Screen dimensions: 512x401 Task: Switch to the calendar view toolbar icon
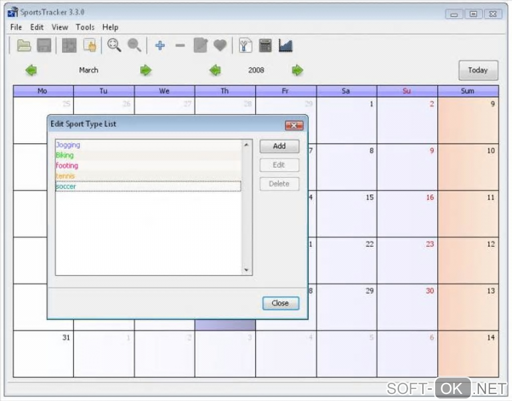69,45
